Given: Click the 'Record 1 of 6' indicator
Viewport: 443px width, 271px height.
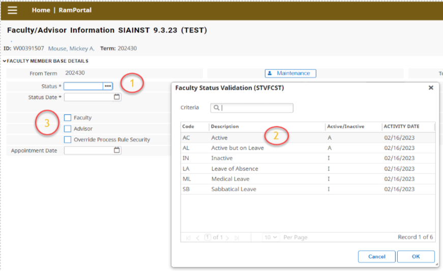Looking at the screenshot, I should (x=416, y=237).
